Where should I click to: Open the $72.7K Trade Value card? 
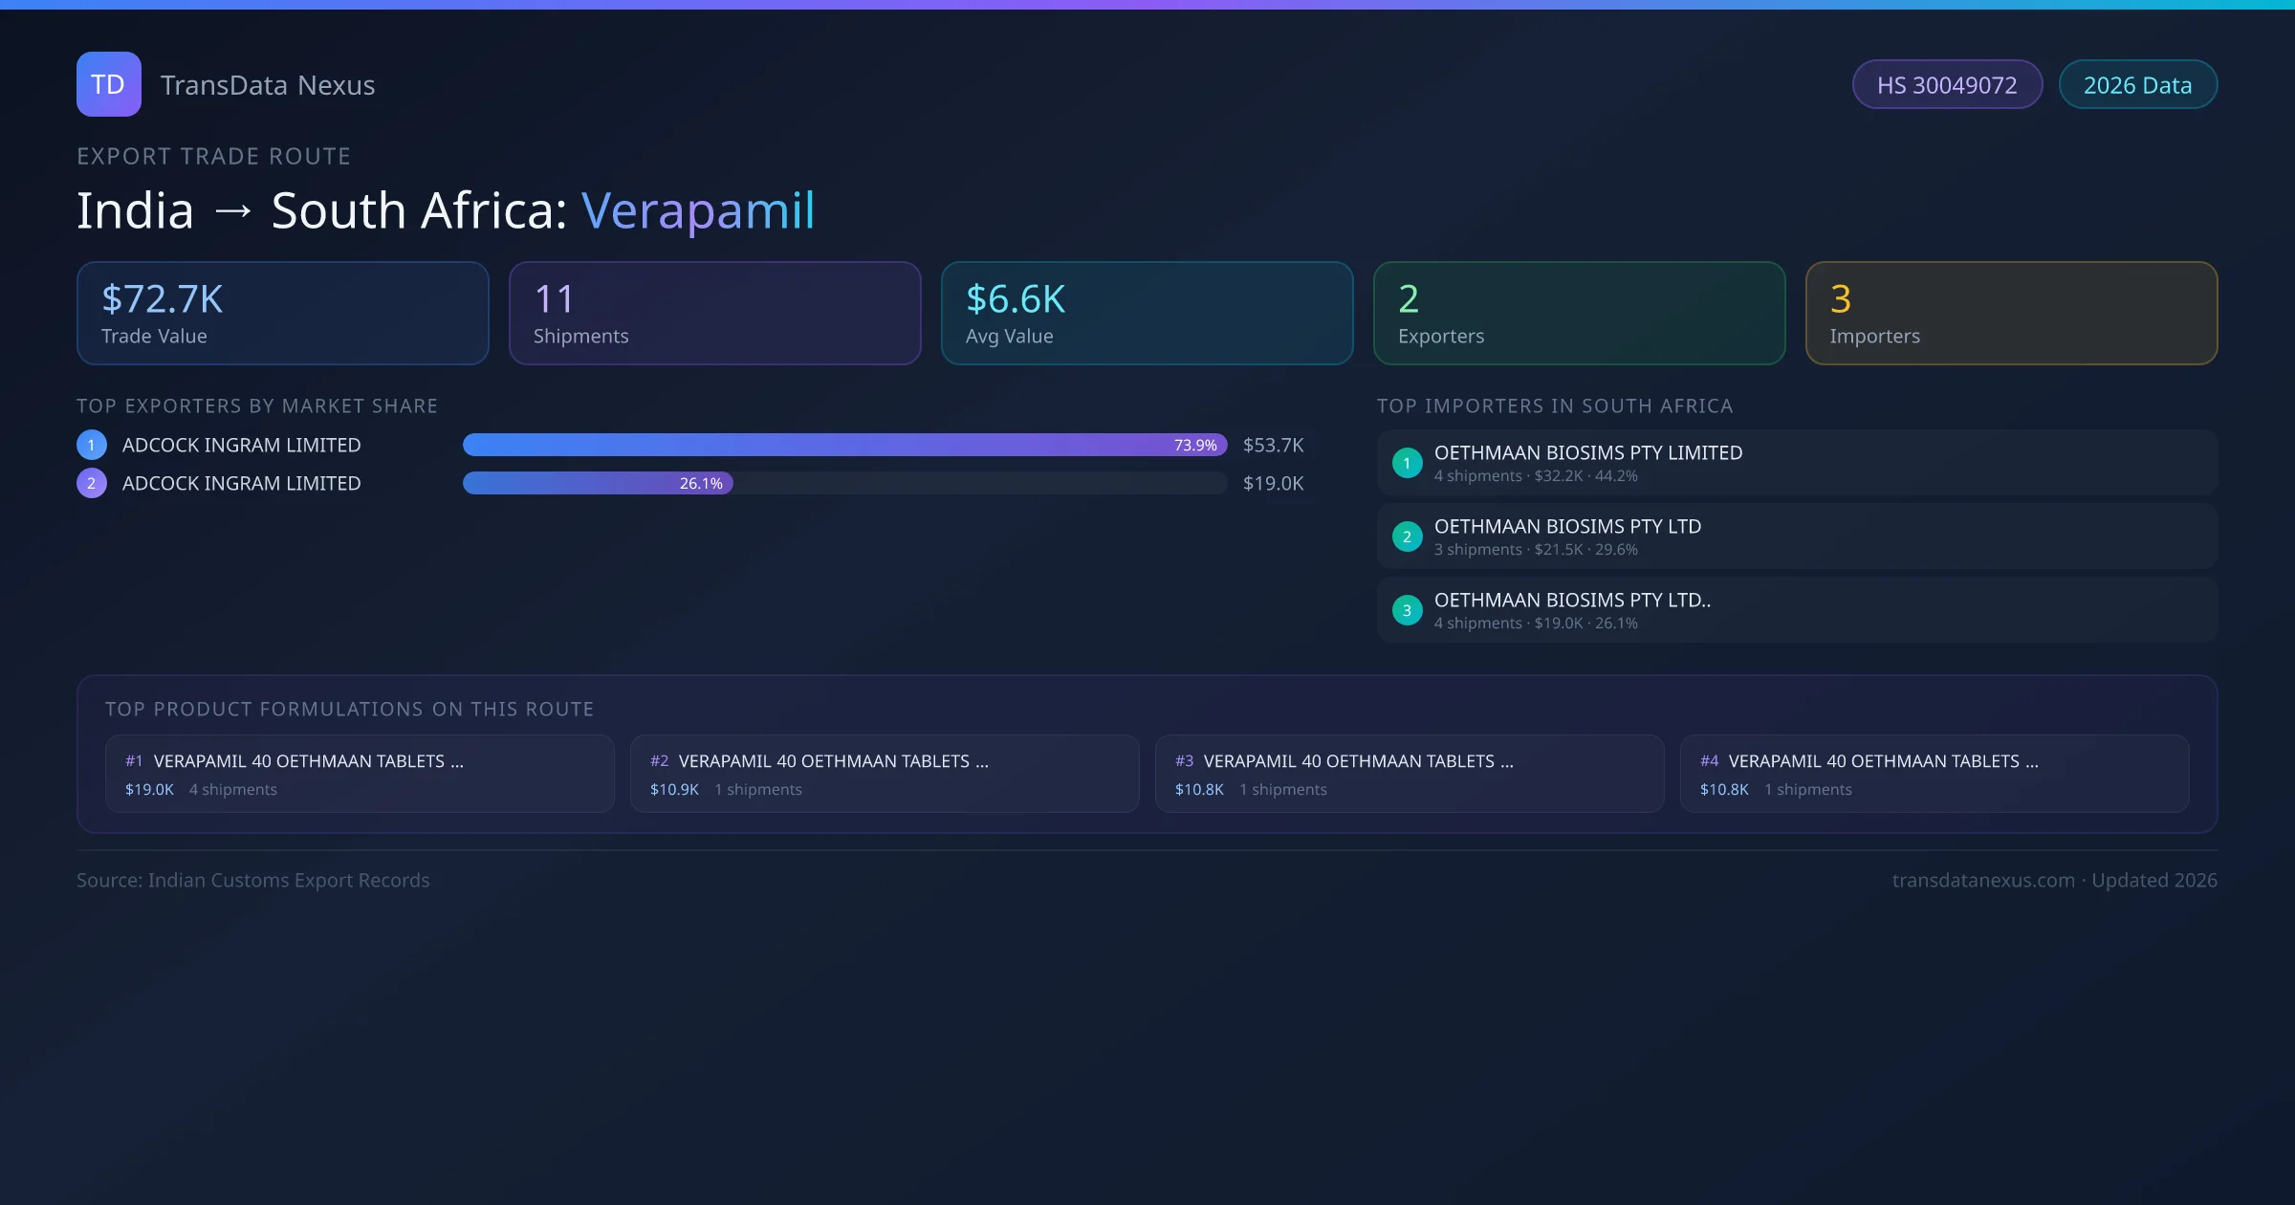coord(283,314)
